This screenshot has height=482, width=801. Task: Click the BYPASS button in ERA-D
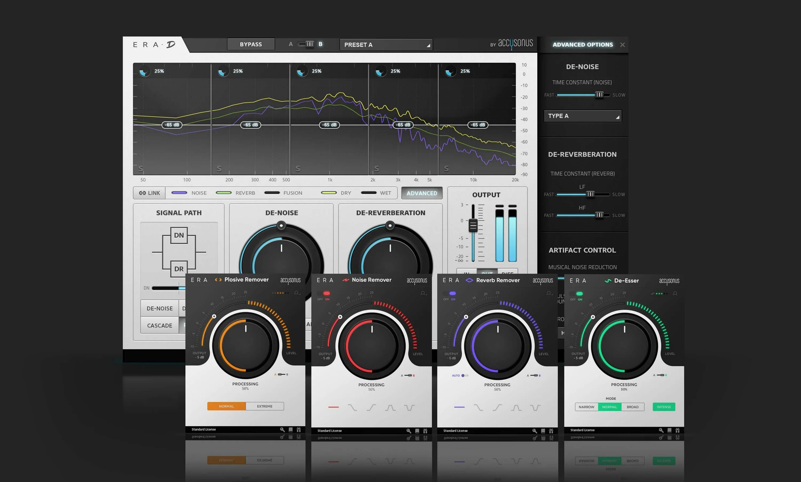click(x=251, y=44)
